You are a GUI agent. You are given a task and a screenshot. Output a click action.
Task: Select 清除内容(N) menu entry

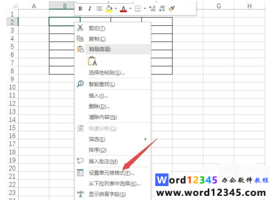click(103, 117)
